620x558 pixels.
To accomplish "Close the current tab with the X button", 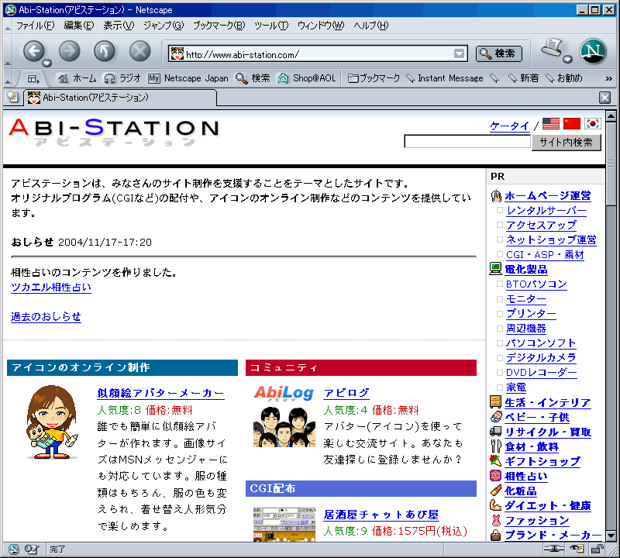I will [605, 98].
